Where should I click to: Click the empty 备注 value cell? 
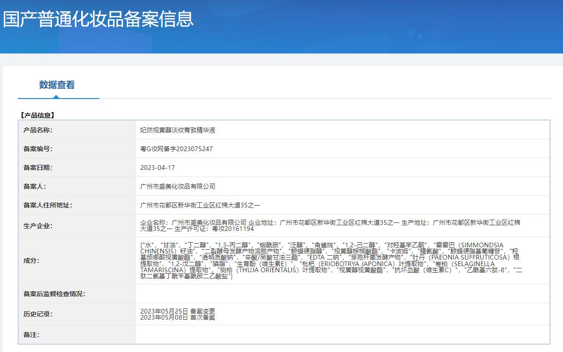pyautogui.click(x=342, y=335)
